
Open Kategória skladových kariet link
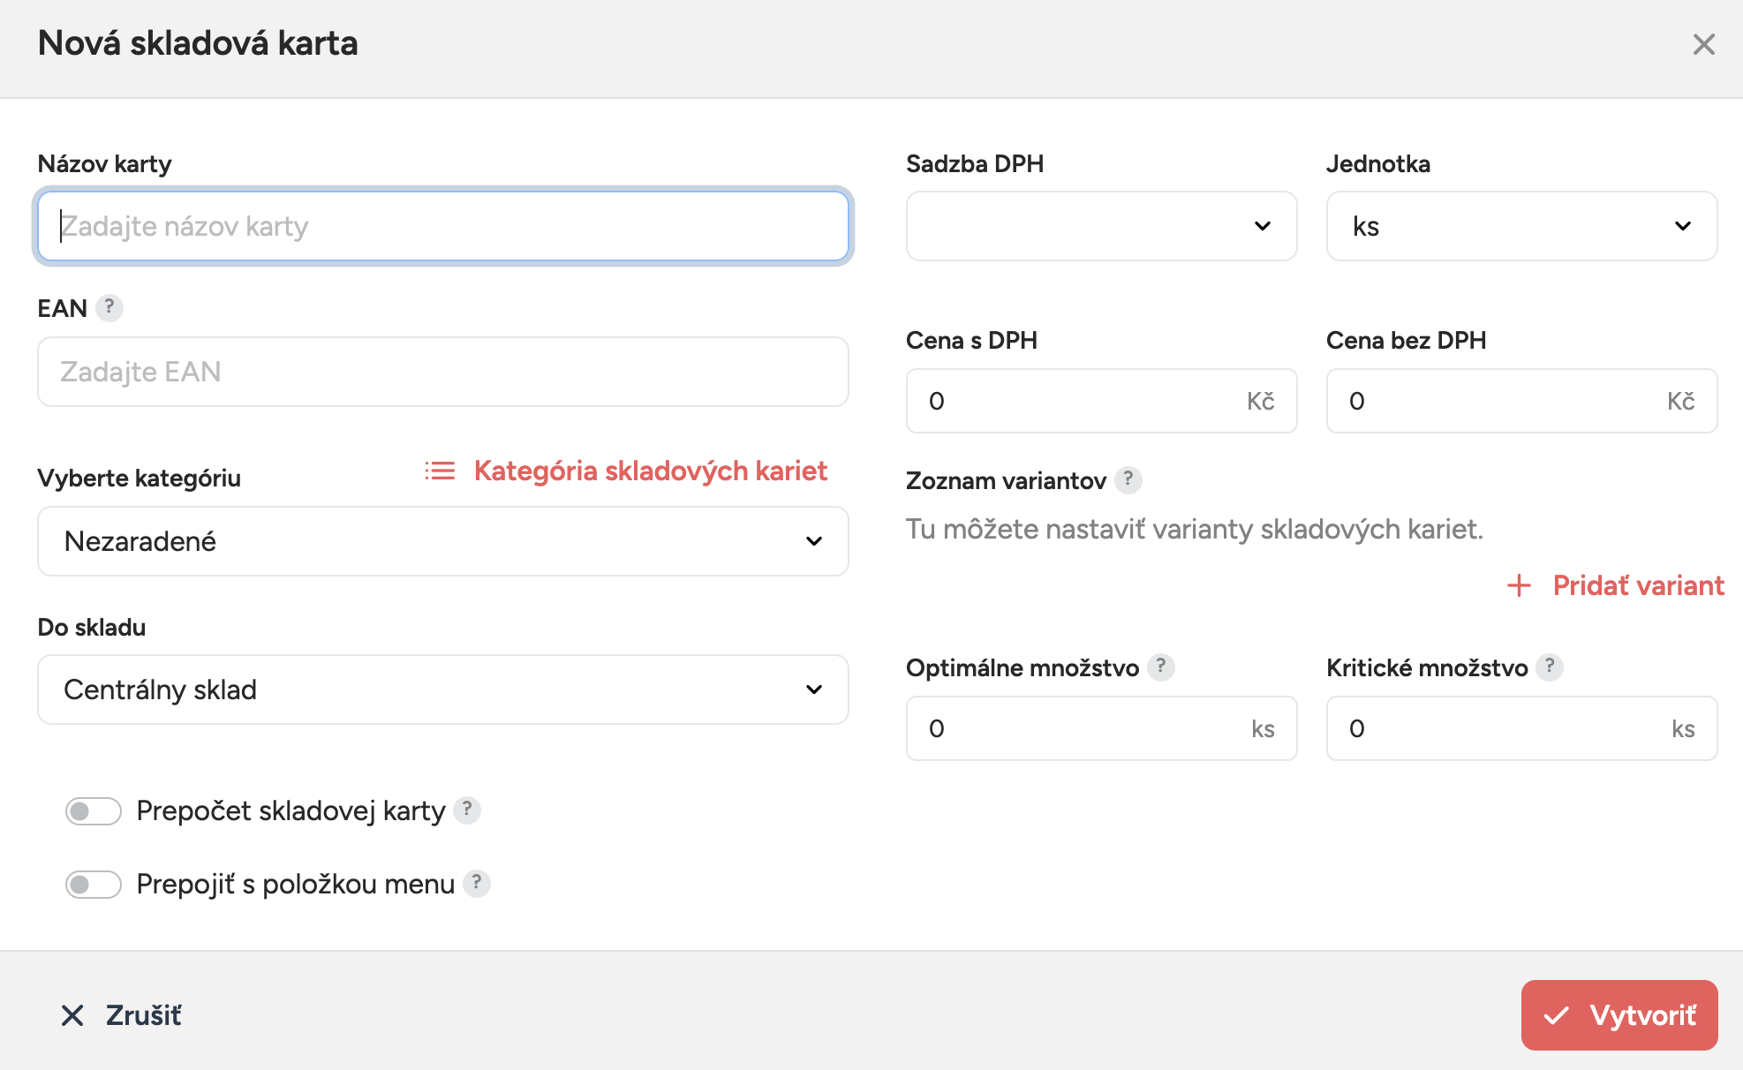point(650,471)
